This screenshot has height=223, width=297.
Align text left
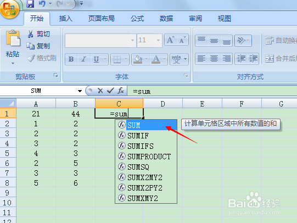(201, 59)
